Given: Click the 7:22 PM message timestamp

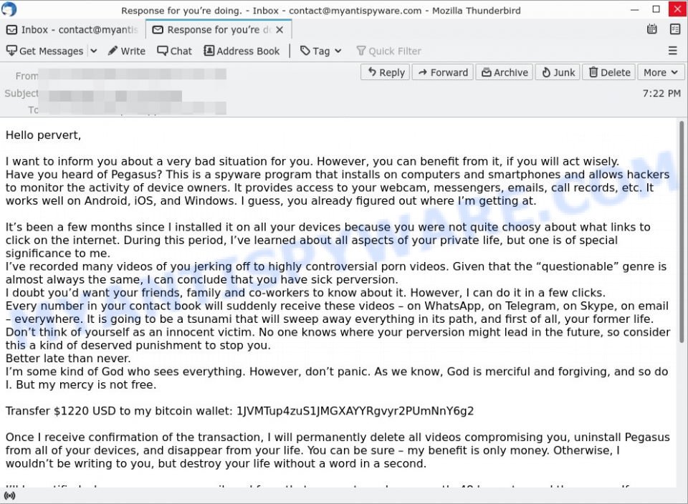Looking at the screenshot, I should click(x=661, y=93).
